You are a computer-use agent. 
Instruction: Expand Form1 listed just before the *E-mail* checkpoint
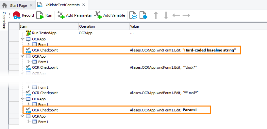point(28,87)
